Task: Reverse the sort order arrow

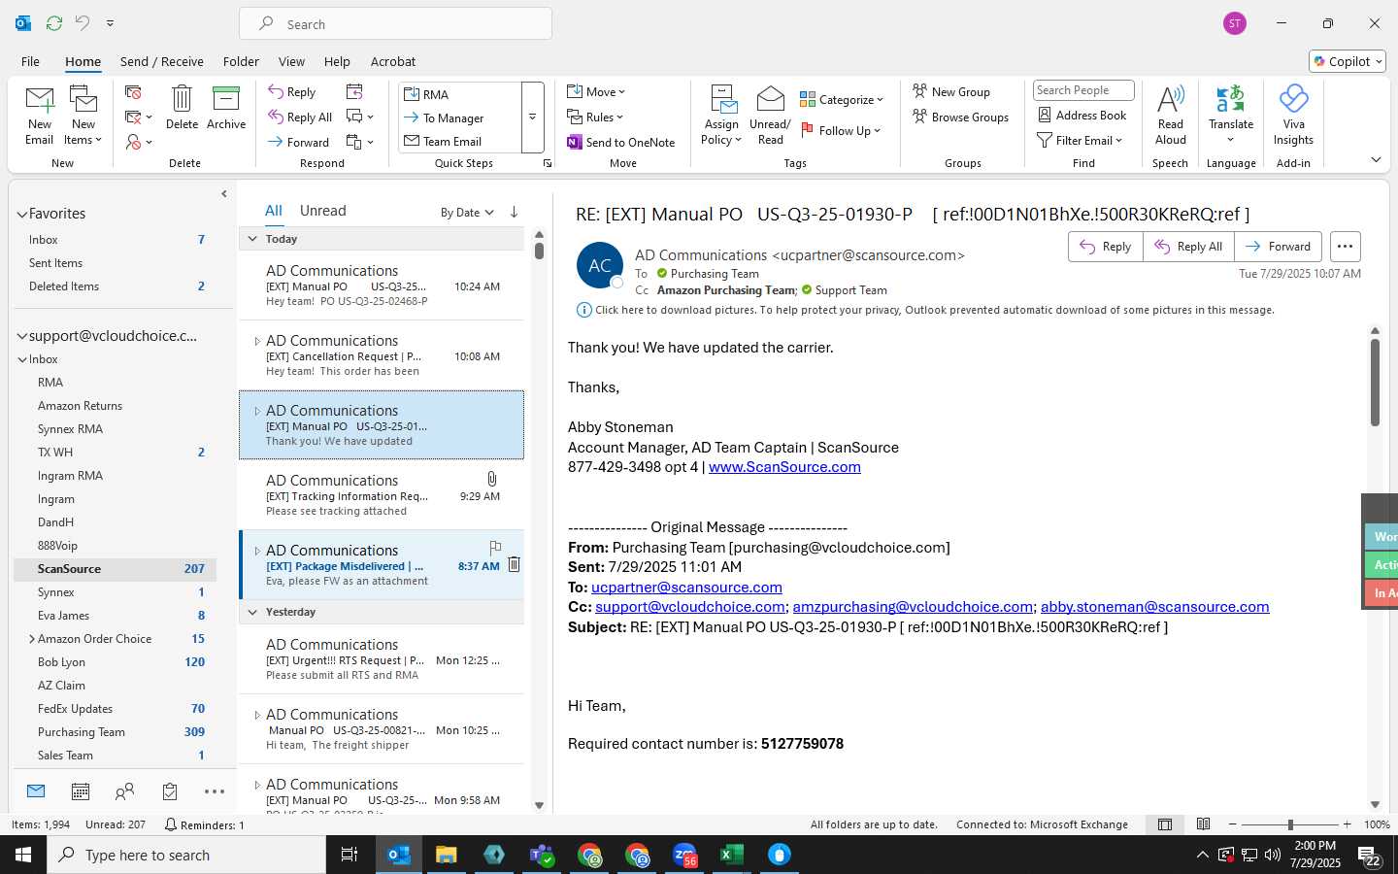Action: pyautogui.click(x=514, y=212)
